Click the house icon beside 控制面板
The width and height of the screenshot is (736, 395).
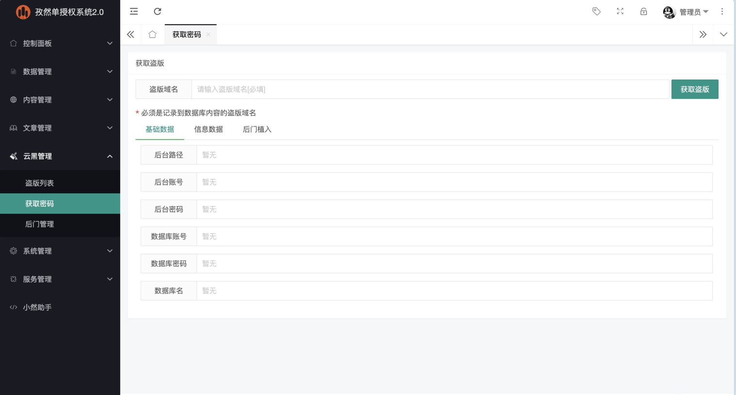click(x=14, y=43)
